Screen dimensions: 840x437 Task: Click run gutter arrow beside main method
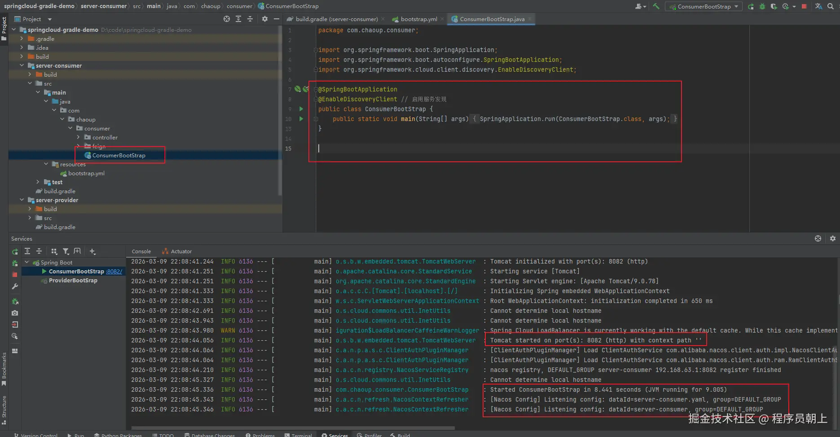[301, 119]
